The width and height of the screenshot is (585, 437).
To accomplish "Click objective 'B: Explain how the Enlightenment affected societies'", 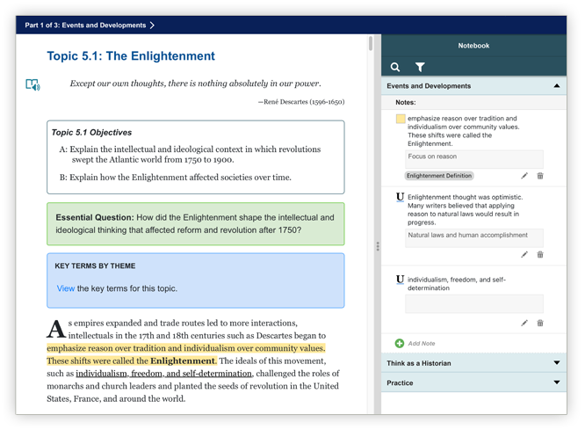I will click(176, 177).
